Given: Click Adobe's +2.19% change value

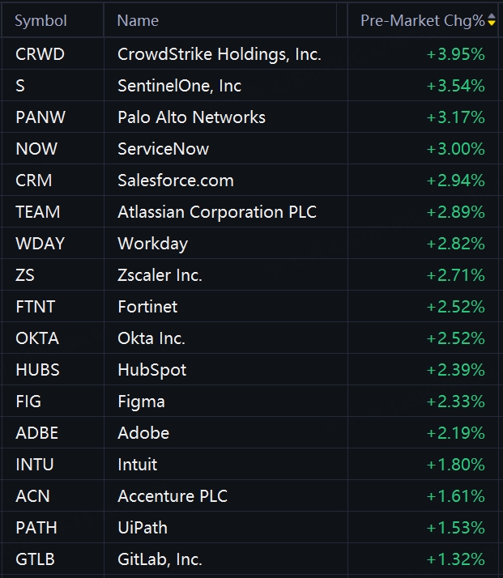Looking at the screenshot, I should click(455, 433).
